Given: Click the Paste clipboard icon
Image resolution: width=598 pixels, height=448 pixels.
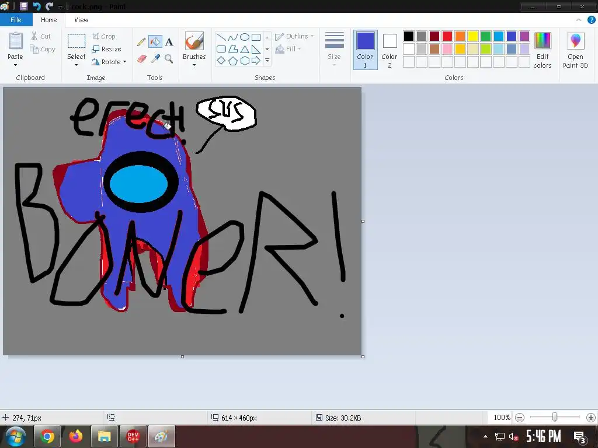Looking at the screenshot, I should [16, 41].
